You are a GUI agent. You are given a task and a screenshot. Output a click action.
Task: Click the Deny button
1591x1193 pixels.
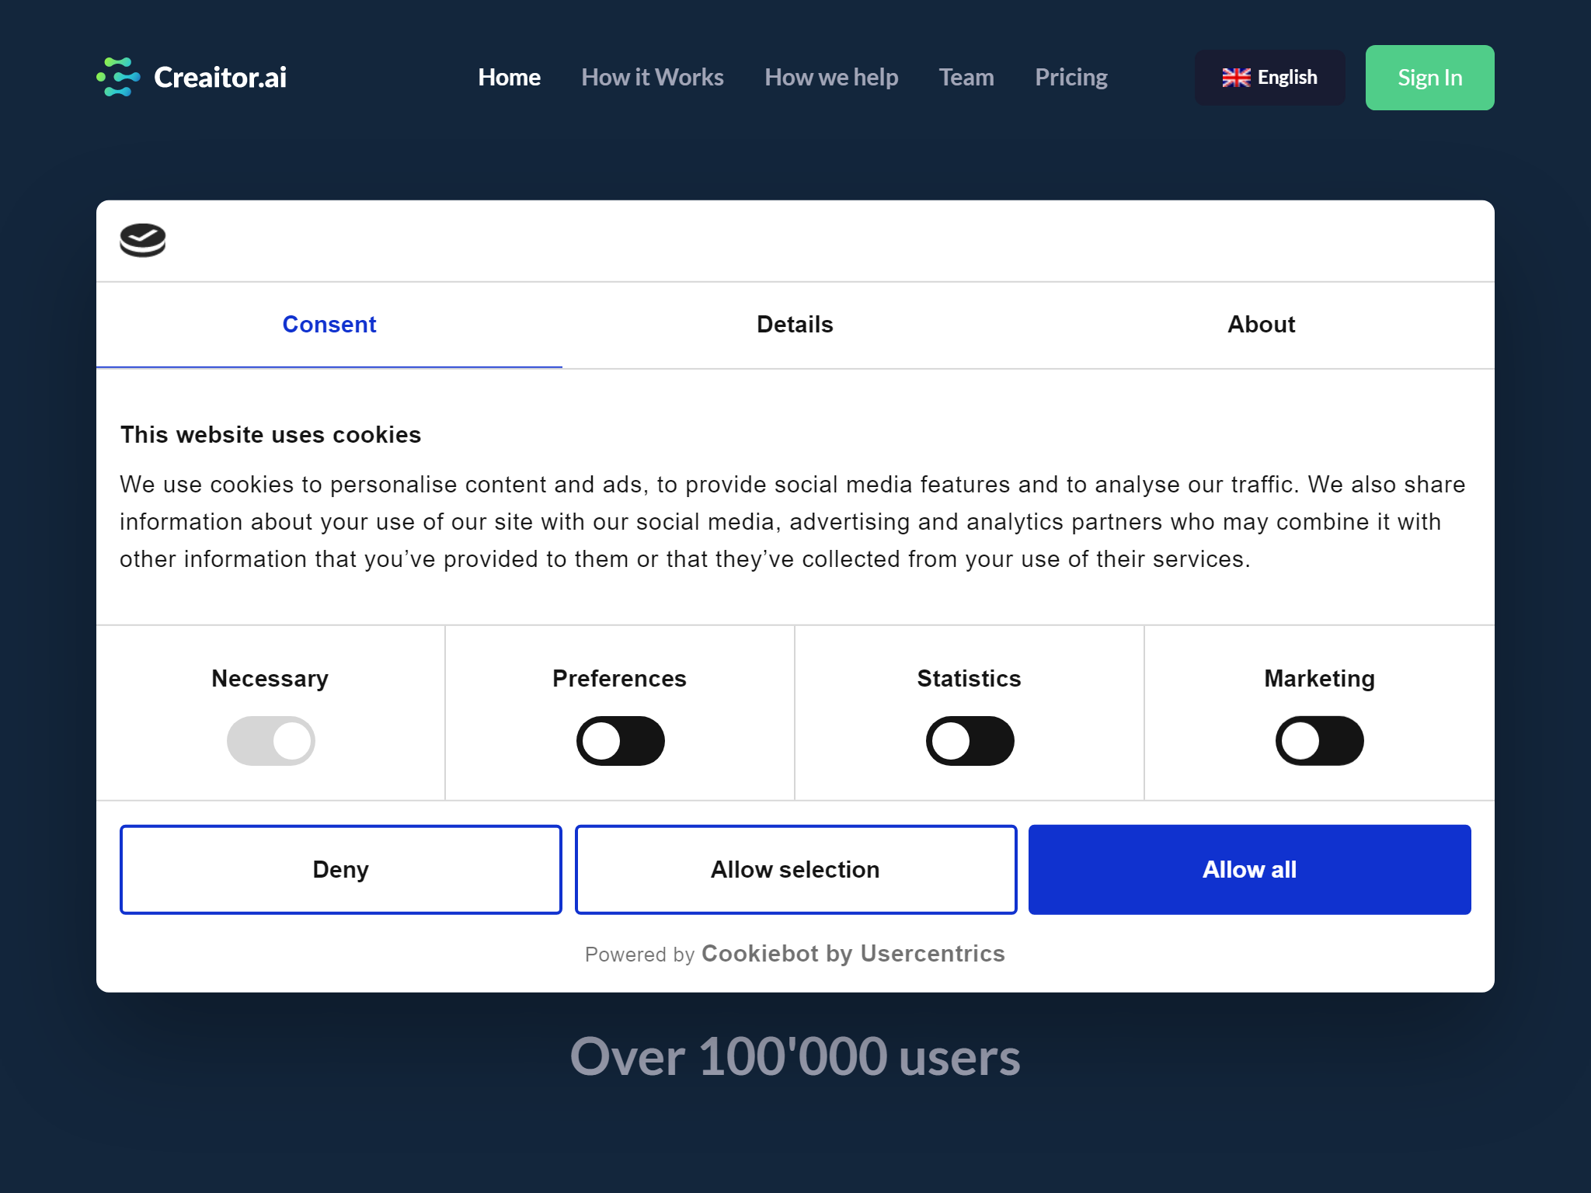340,868
